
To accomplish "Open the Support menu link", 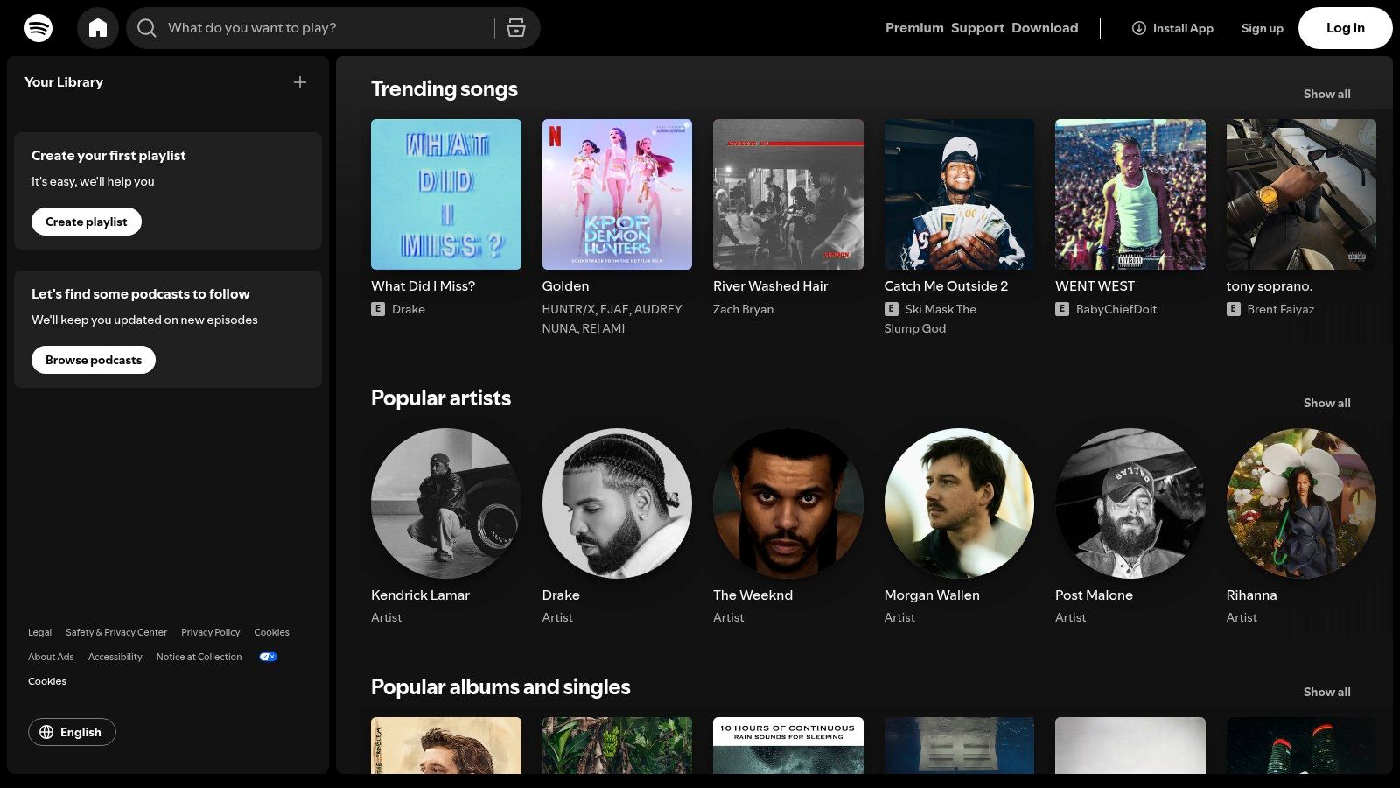I will 977,28.
